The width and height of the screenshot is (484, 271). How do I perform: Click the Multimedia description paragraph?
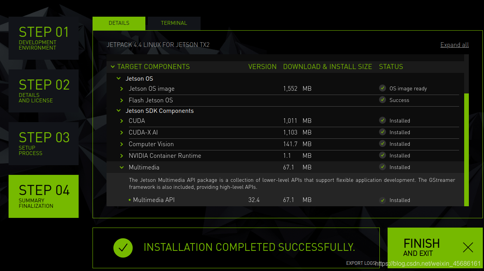(292, 184)
